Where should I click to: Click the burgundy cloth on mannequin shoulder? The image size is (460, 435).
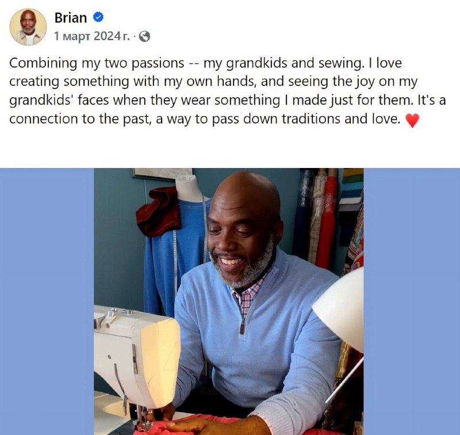159,211
